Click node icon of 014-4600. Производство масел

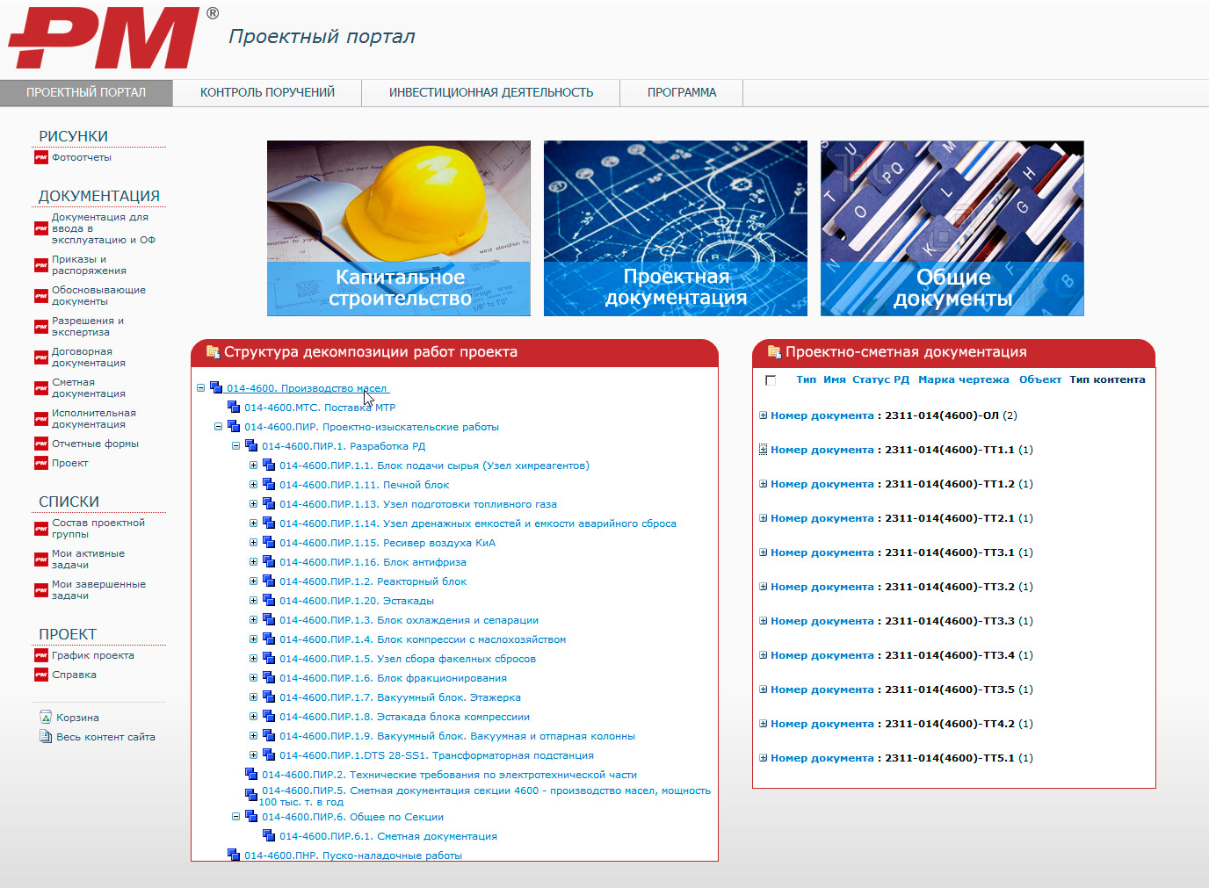[216, 387]
